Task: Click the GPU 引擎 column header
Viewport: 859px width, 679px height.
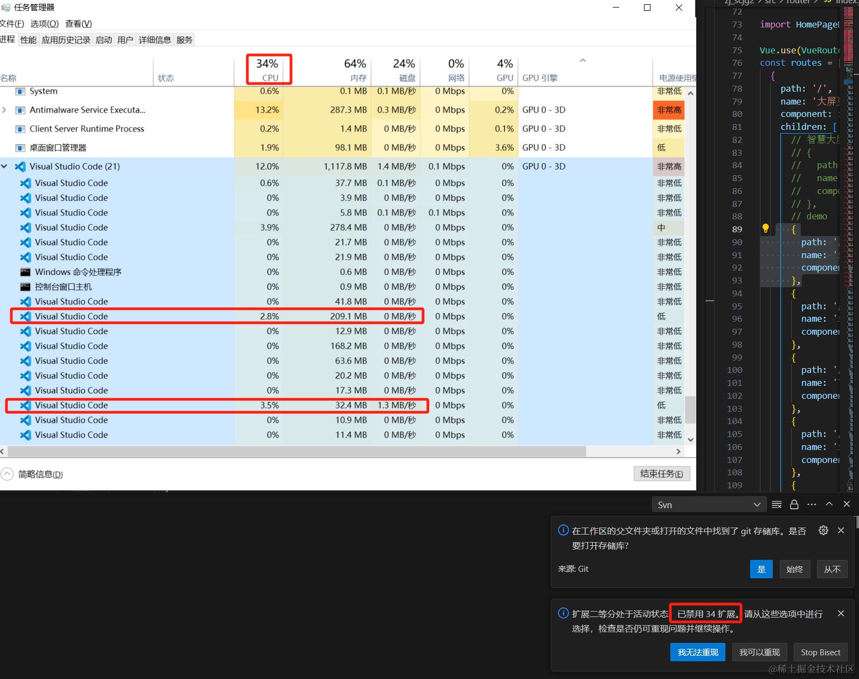Action: tap(585, 70)
